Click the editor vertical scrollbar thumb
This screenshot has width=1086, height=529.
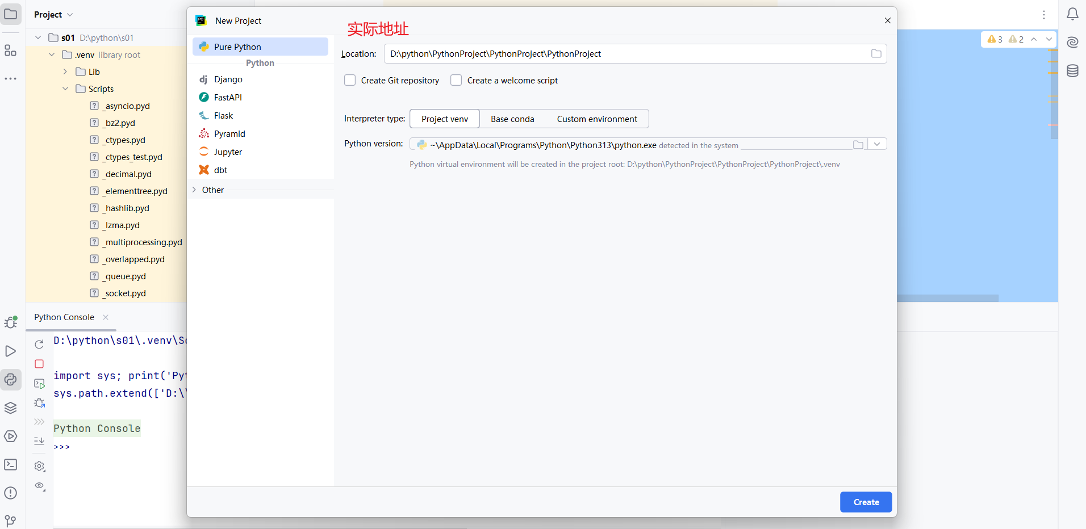[1054, 93]
